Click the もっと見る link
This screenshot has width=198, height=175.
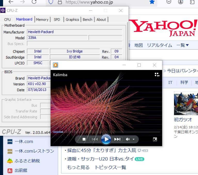[x=78, y=167]
